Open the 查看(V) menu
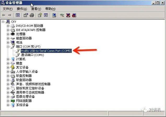 click(x=36, y=9)
